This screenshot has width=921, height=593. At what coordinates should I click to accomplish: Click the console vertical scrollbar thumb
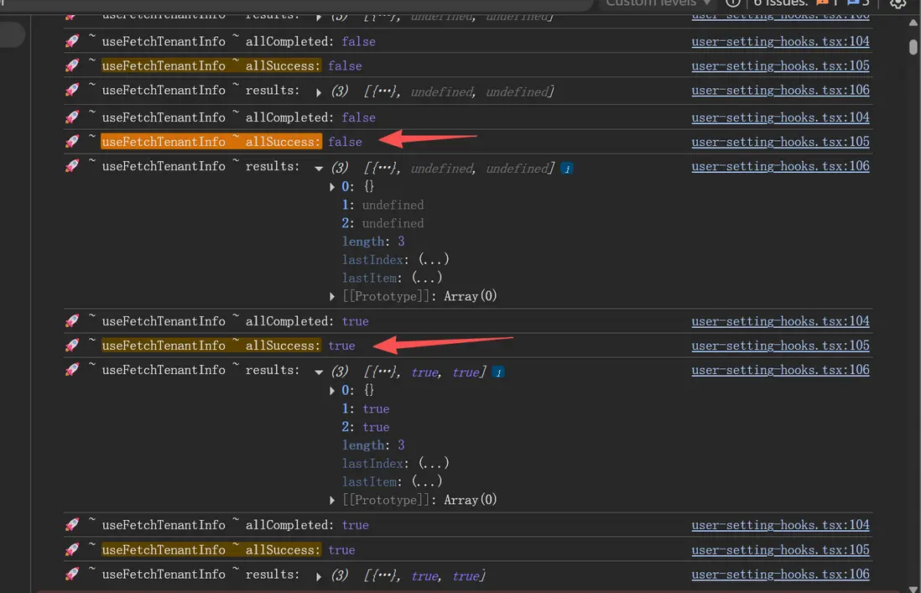pyautogui.click(x=913, y=46)
